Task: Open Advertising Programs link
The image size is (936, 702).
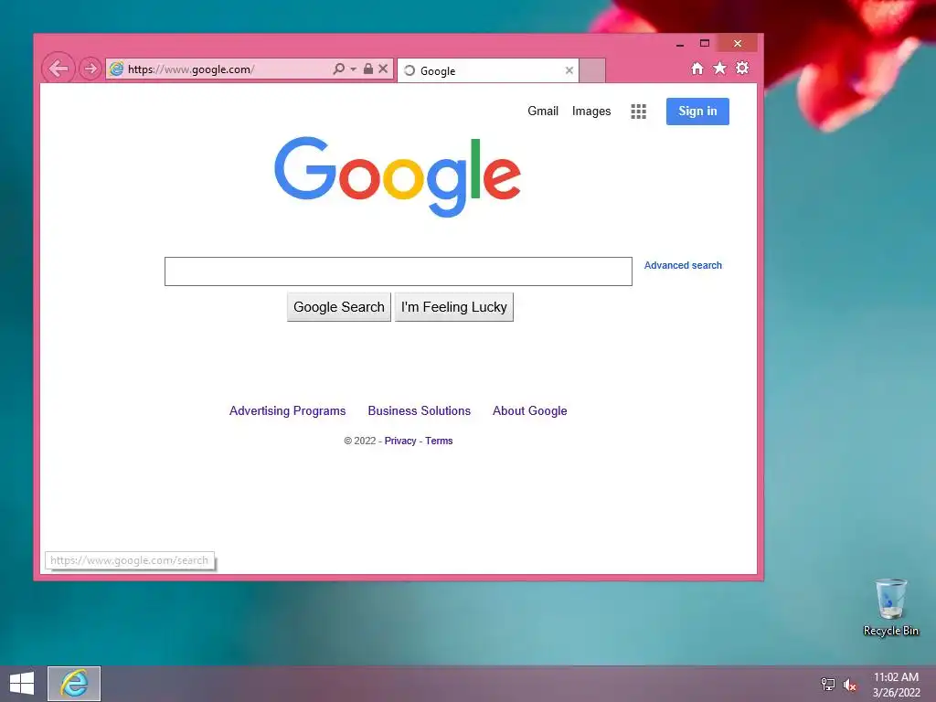Action: 287,410
